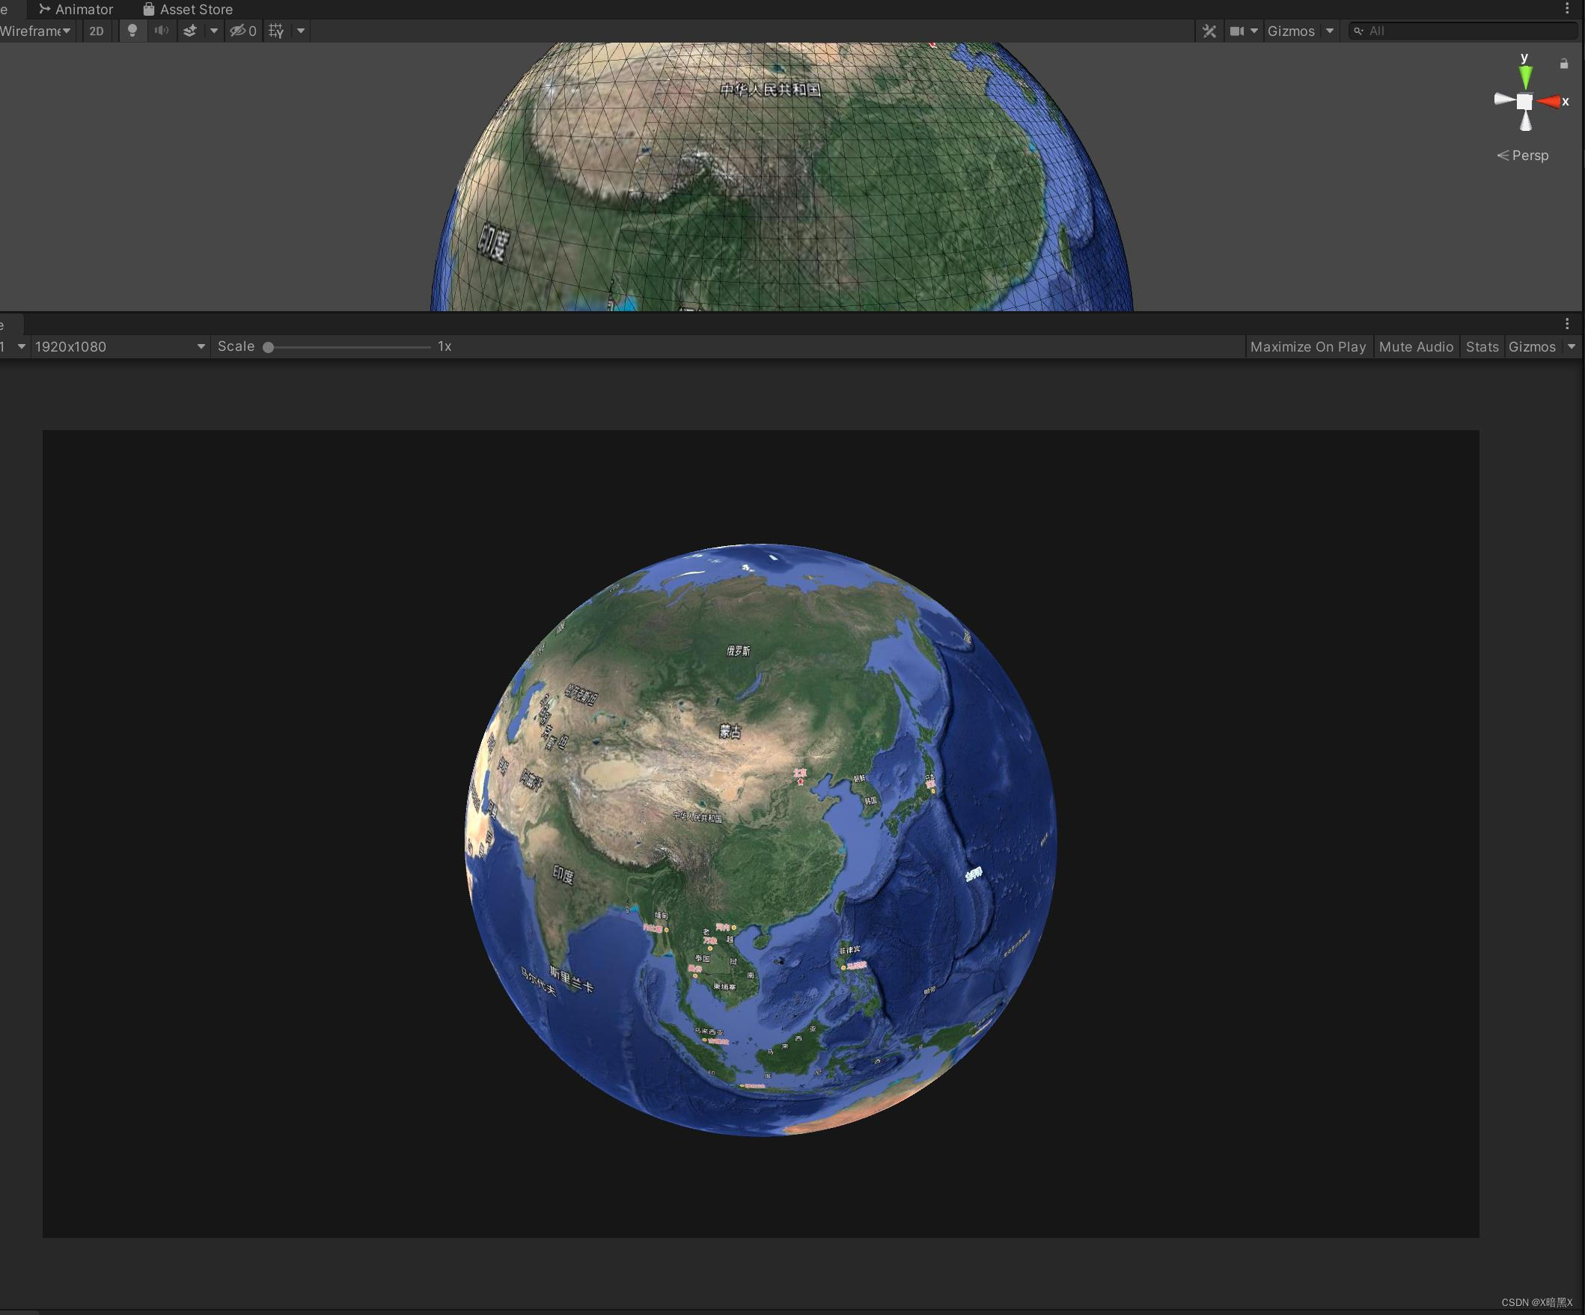Viewport: 1585px width, 1315px height.
Task: Open the Wireframe draw mode dropdown
Action: [34, 31]
